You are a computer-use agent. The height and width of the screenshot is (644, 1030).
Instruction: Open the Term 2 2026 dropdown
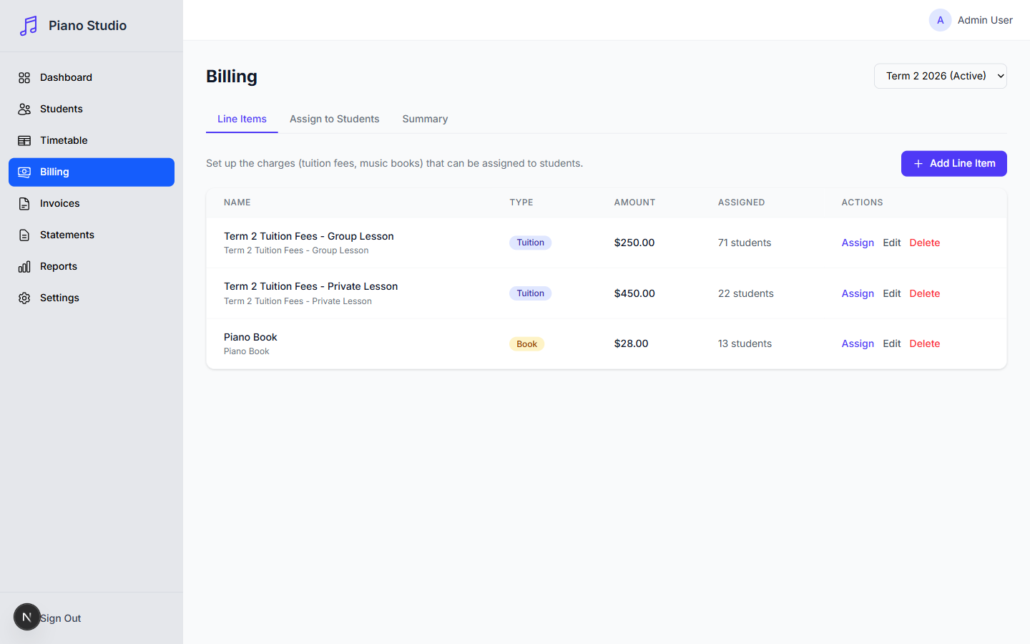point(940,76)
